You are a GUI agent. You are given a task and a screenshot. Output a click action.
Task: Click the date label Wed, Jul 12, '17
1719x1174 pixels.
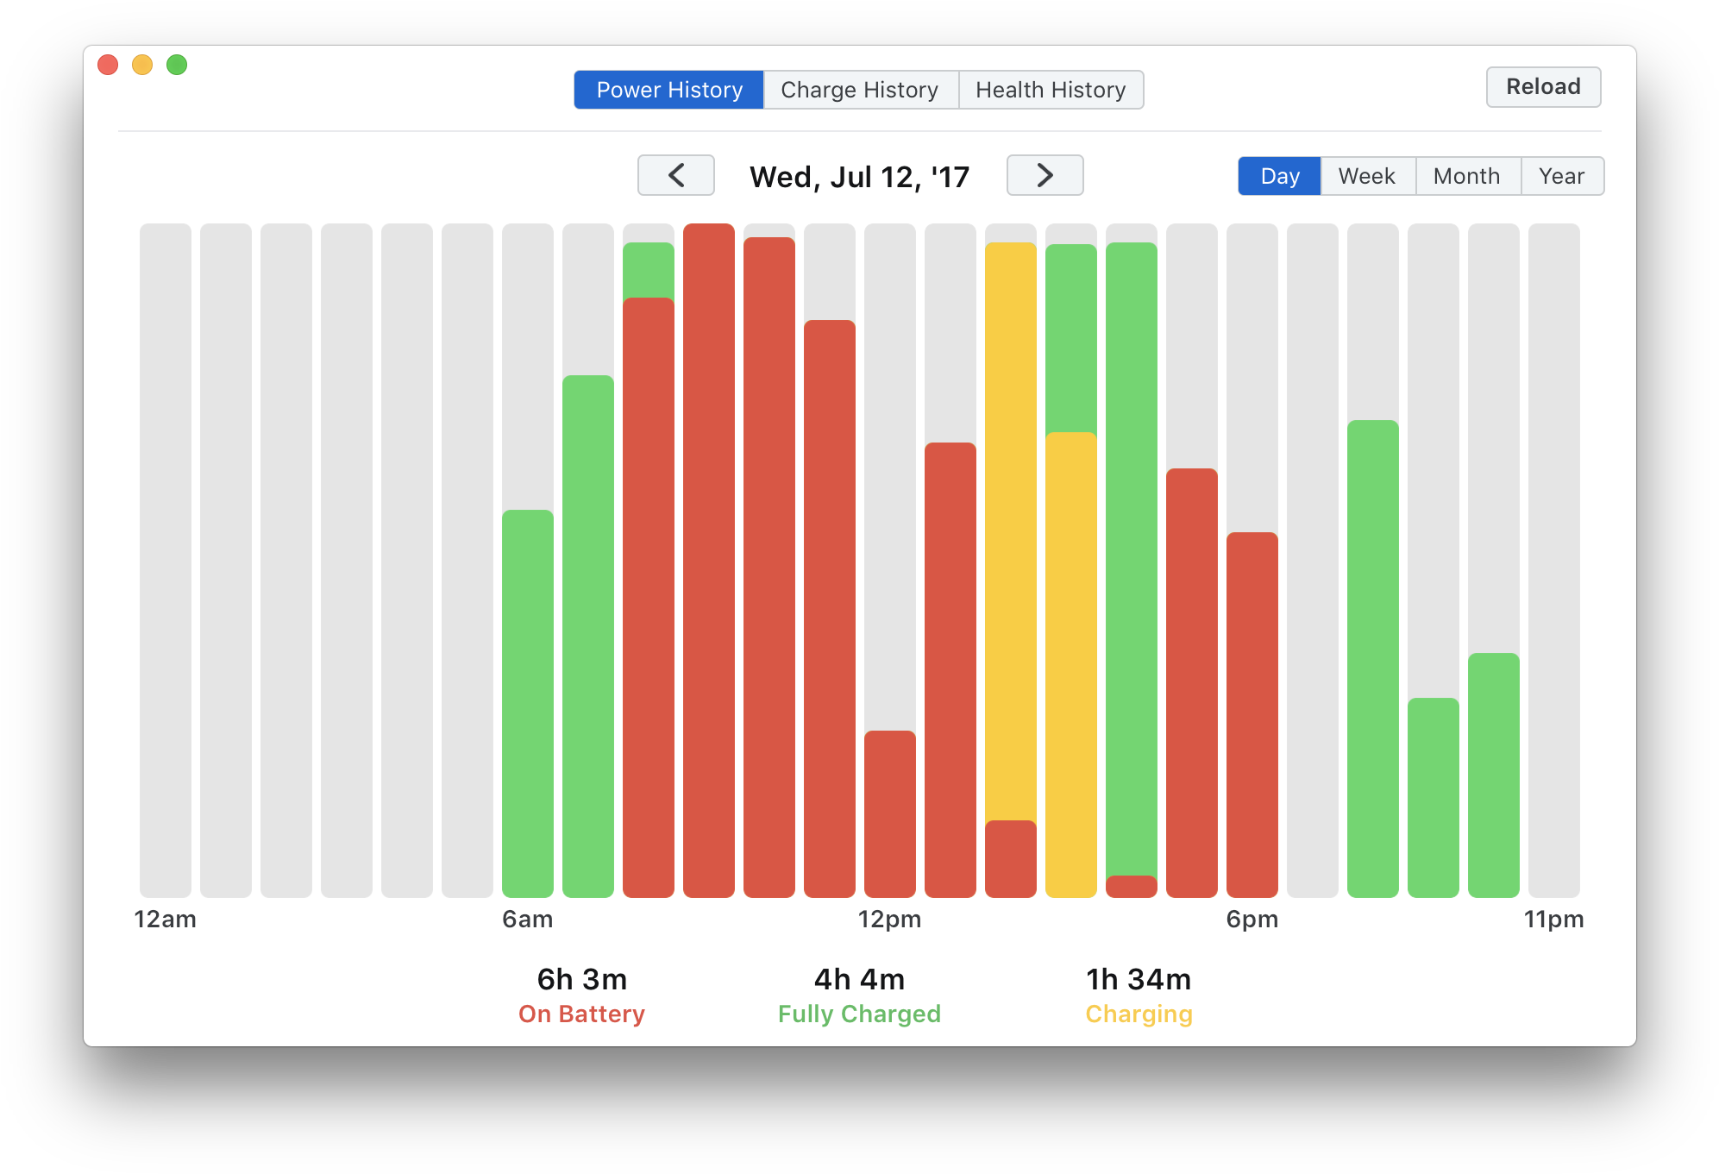point(859,175)
